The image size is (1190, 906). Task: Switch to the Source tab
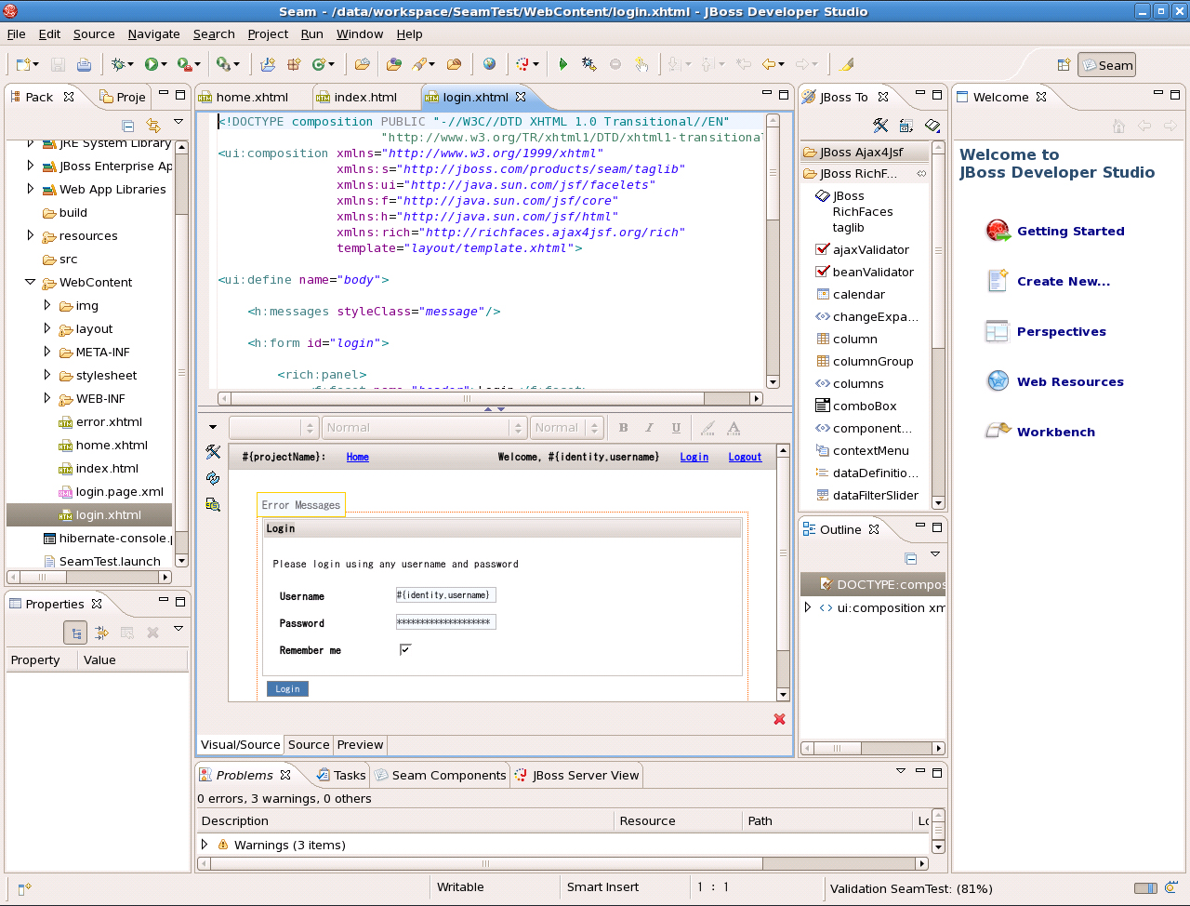click(x=309, y=745)
